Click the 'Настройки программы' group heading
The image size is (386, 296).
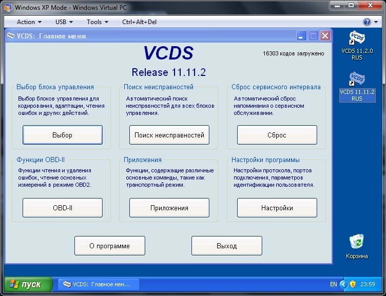point(265,160)
